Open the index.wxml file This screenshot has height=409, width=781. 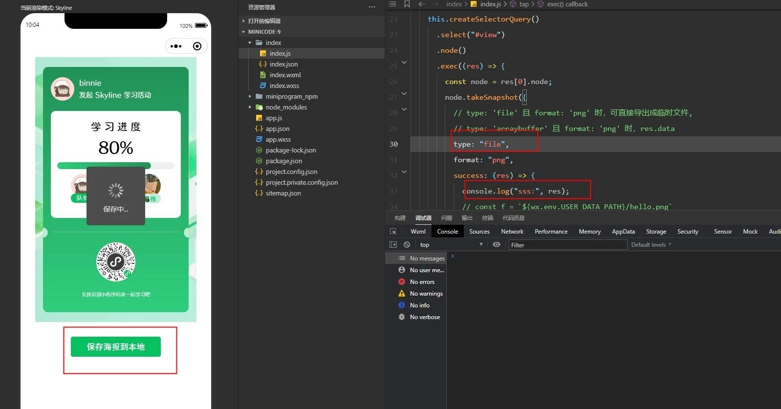coord(312,75)
